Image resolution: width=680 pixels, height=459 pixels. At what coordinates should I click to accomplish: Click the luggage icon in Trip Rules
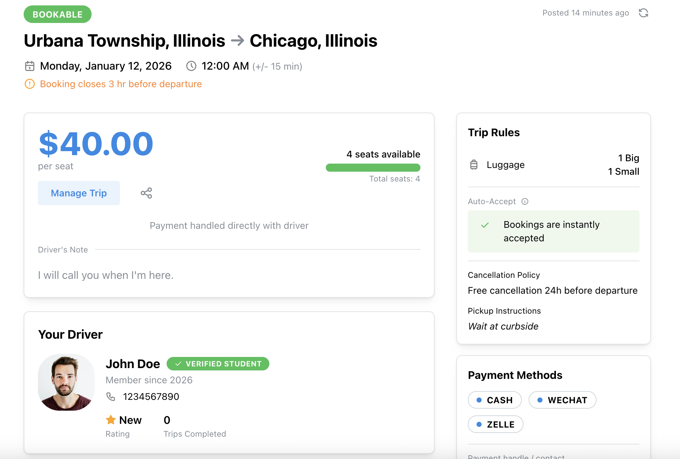(474, 165)
